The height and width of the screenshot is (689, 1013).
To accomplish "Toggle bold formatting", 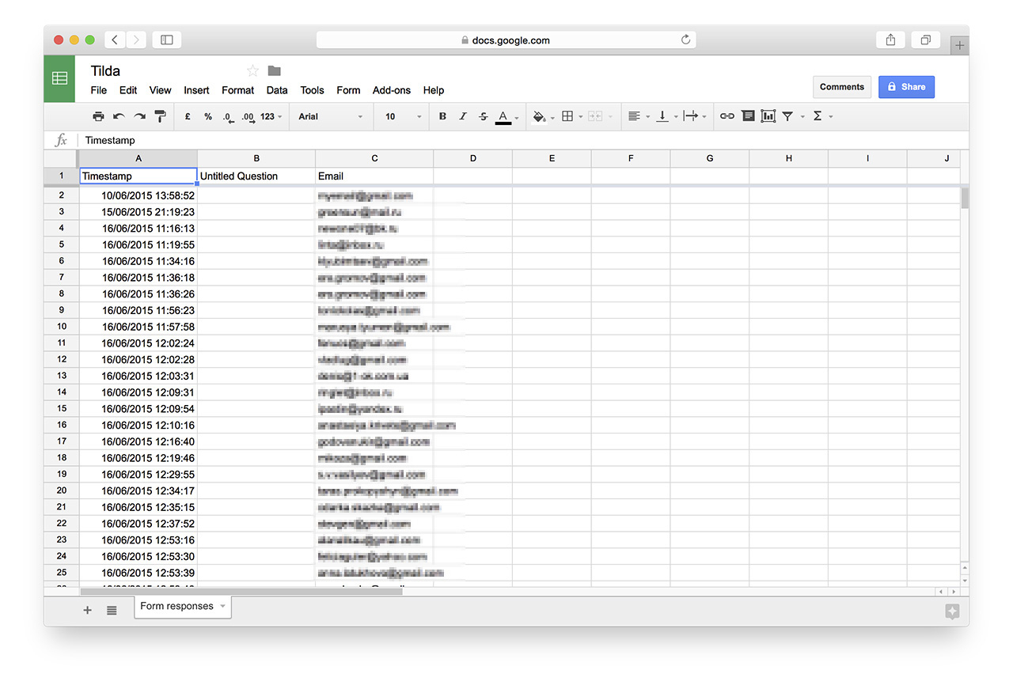I will pyautogui.click(x=442, y=116).
